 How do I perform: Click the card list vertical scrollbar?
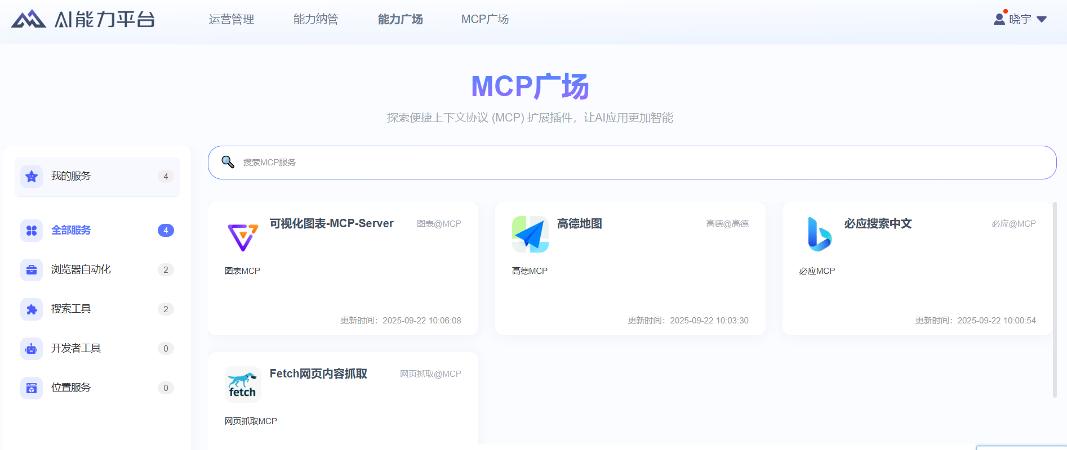click(x=1055, y=300)
